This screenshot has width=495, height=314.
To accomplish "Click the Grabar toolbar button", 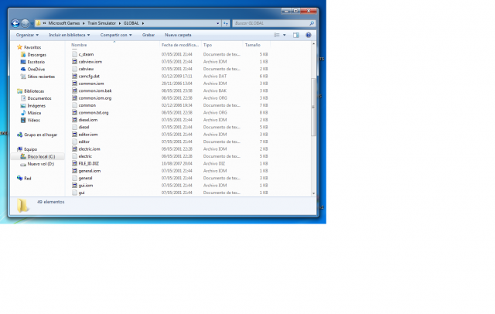I will click(x=148, y=35).
